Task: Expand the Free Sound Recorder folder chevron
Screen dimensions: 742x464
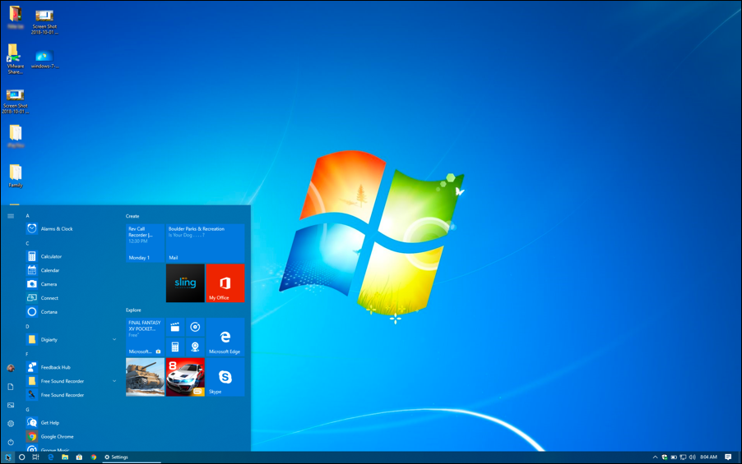Action: [114, 381]
